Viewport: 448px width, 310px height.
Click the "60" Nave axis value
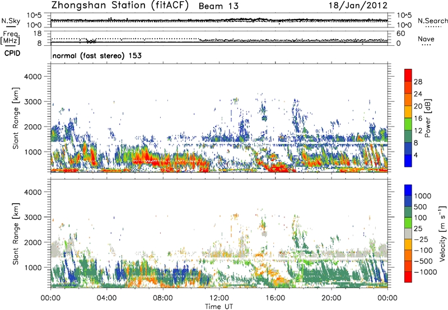pos(401,34)
